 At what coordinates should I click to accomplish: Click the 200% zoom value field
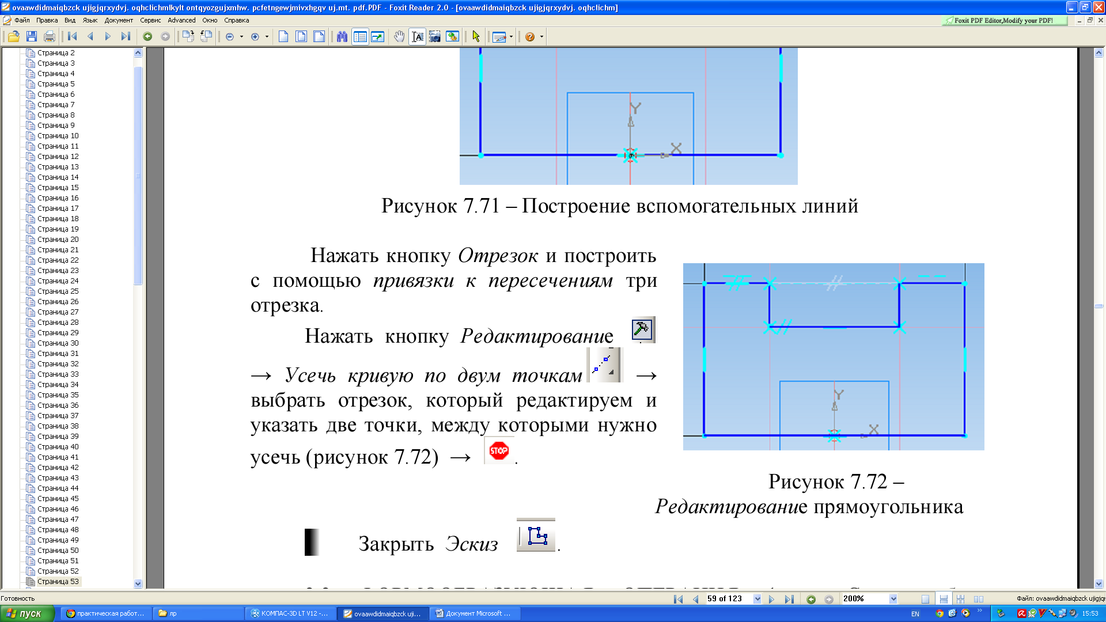[x=864, y=599]
